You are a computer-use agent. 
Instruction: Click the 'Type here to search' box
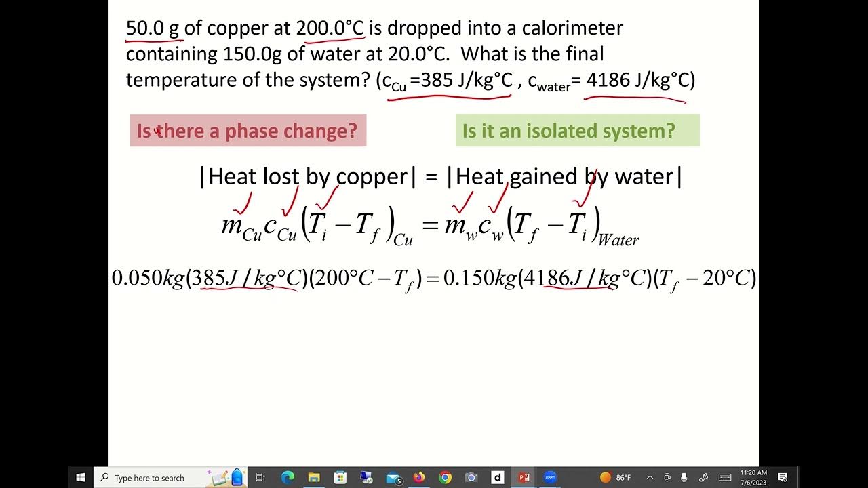pyautogui.click(x=170, y=477)
